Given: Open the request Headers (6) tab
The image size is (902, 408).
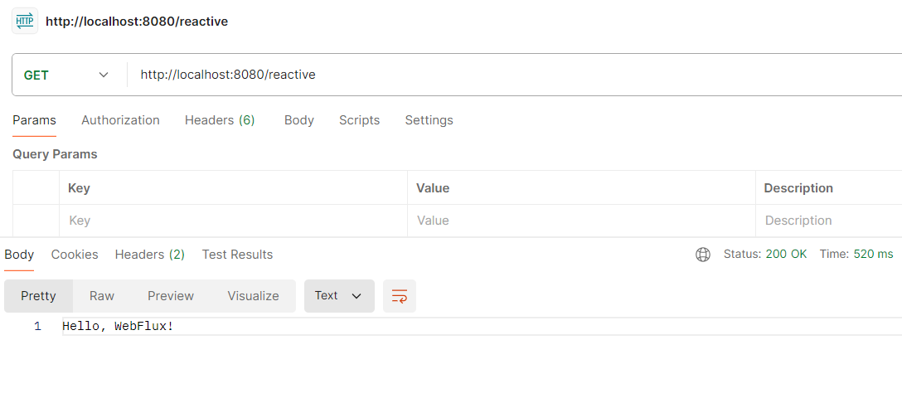Looking at the screenshot, I should coord(220,120).
